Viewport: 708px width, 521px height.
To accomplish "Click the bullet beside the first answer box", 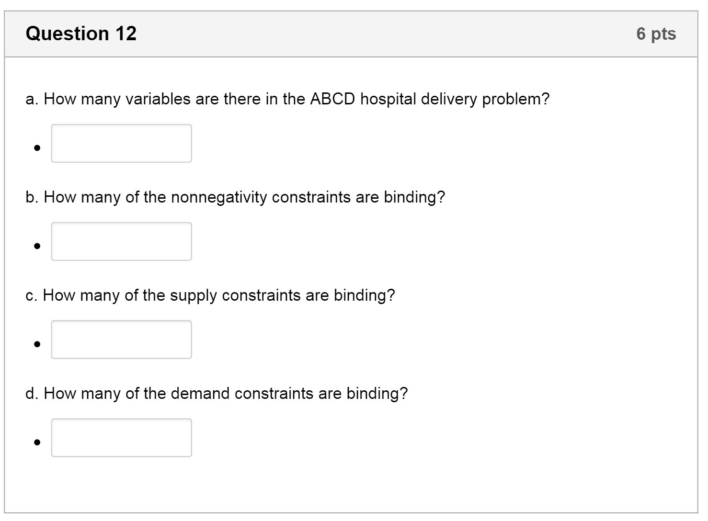I will (x=37, y=148).
